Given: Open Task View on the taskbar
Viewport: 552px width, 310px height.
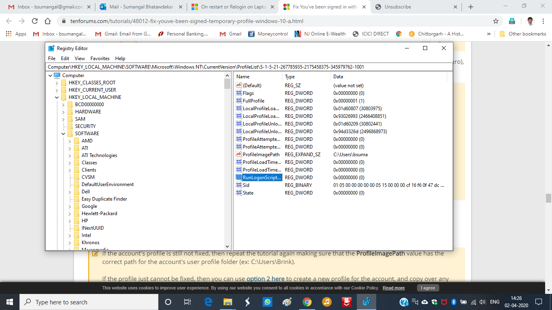Looking at the screenshot, I should click(x=188, y=302).
